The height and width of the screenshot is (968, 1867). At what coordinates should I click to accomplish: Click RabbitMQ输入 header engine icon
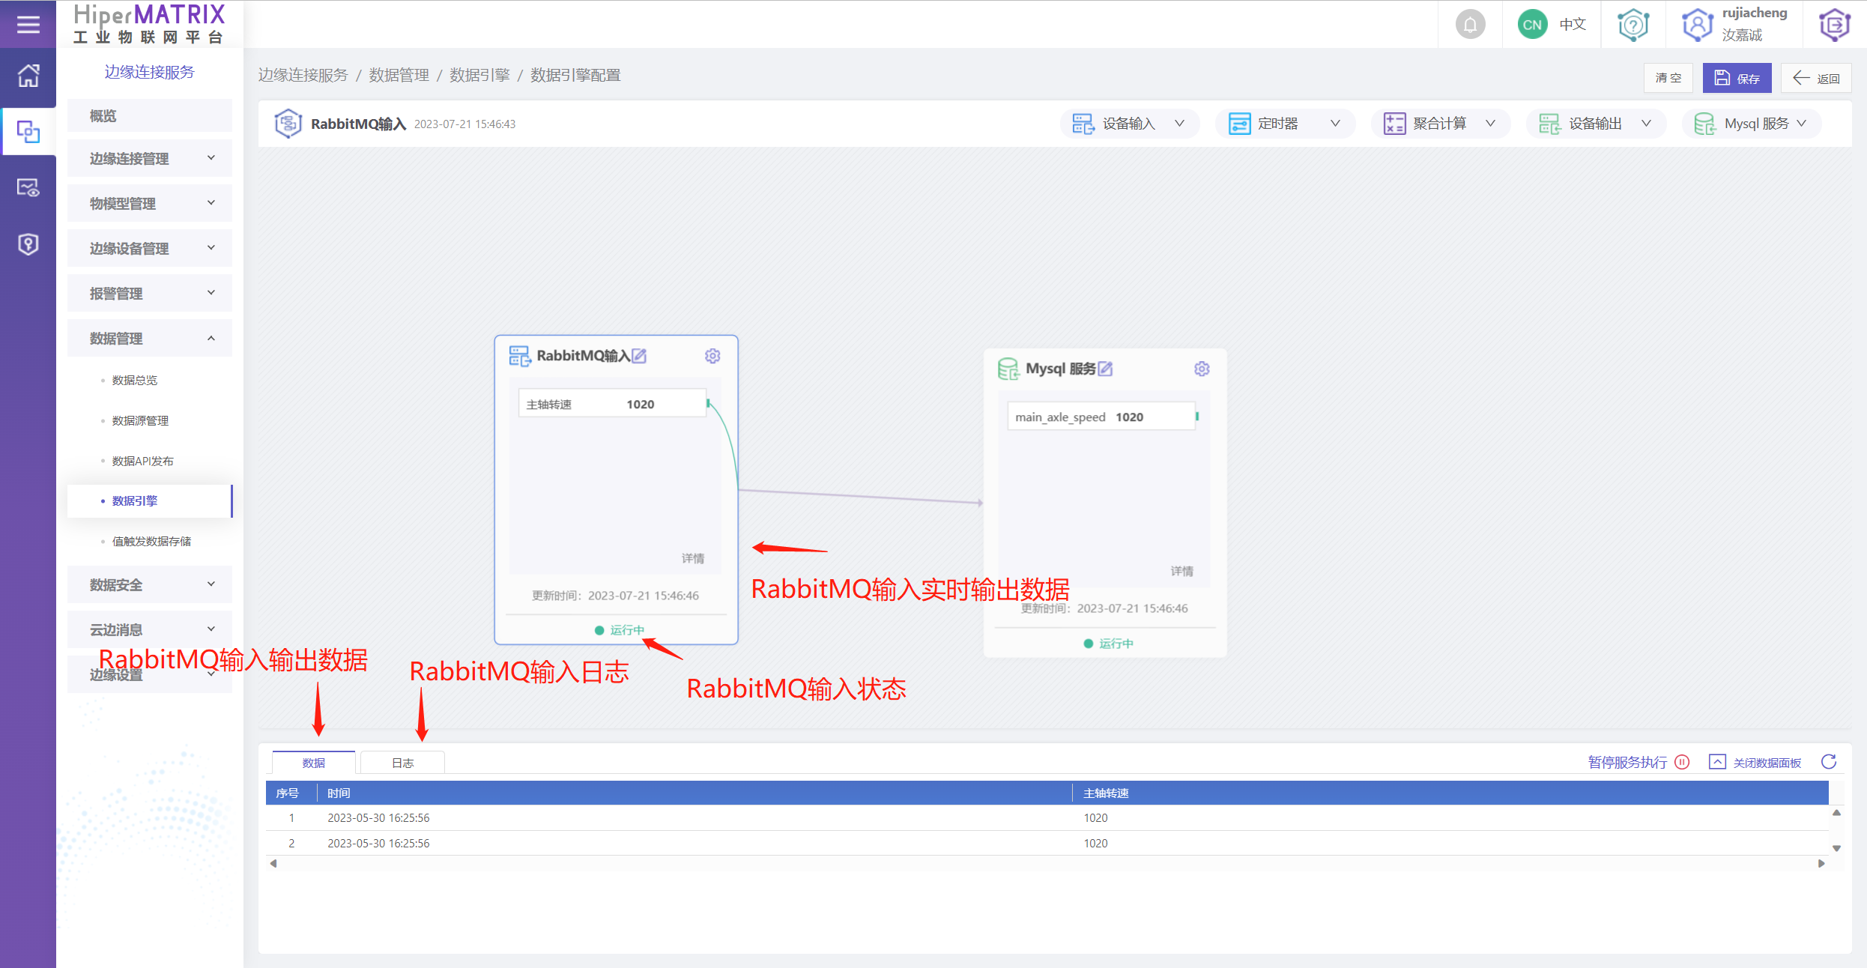(288, 124)
